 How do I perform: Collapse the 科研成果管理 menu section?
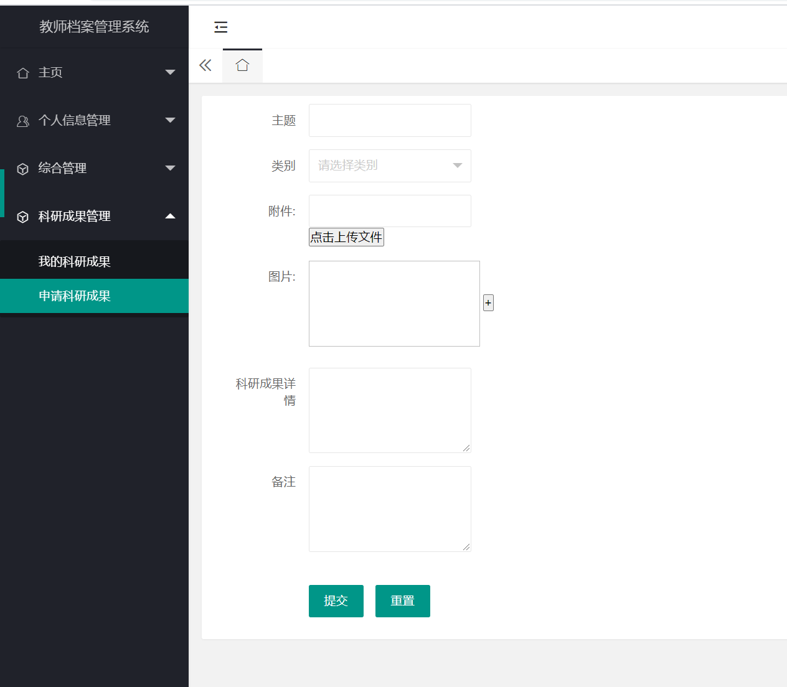click(170, 216)
